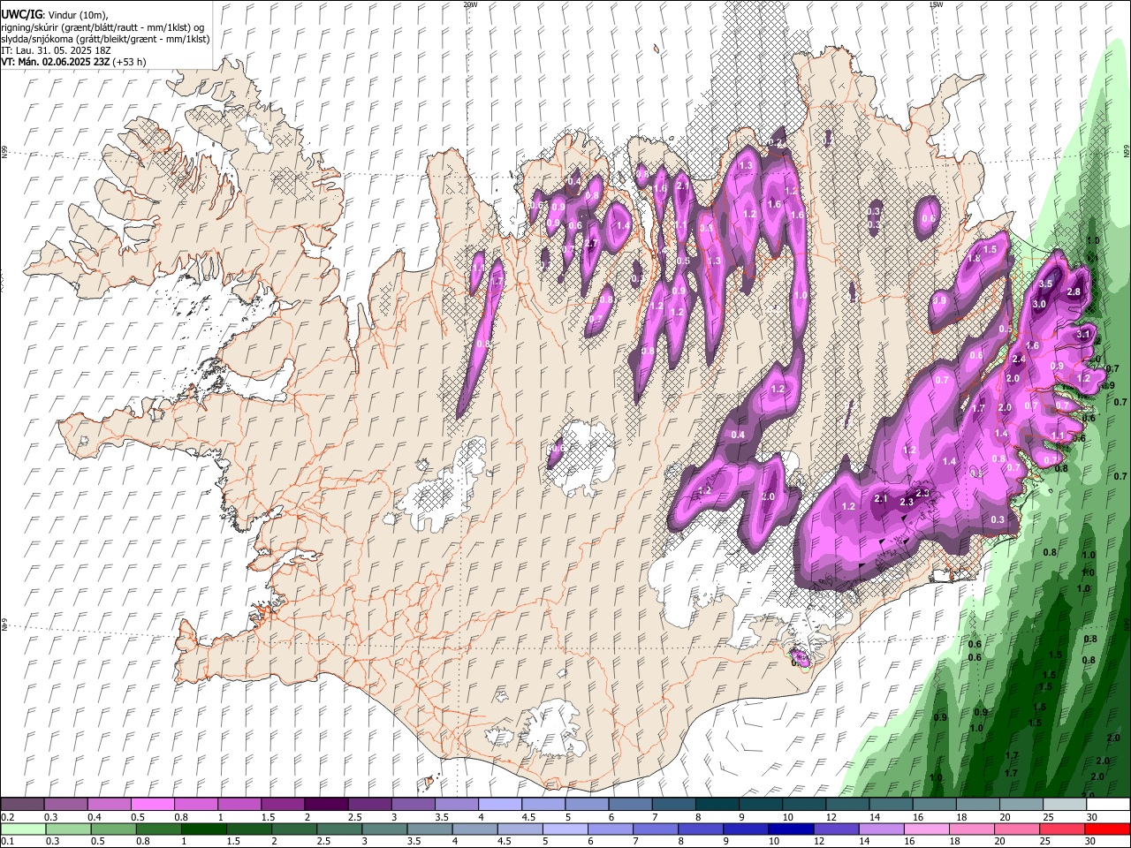Select the 2 darkest purple snow legend swatch
1131x848 pixels.
point(325,805)
